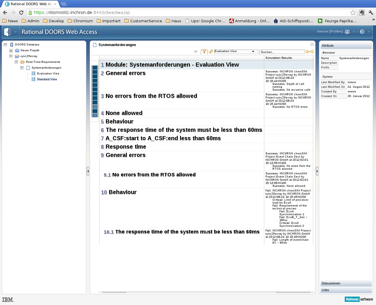
Task: Click Standard View grid icon in tree
Action: 33,79
